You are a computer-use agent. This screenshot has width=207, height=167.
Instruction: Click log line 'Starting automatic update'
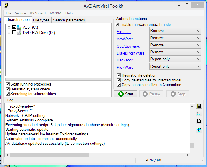(27, 129)
